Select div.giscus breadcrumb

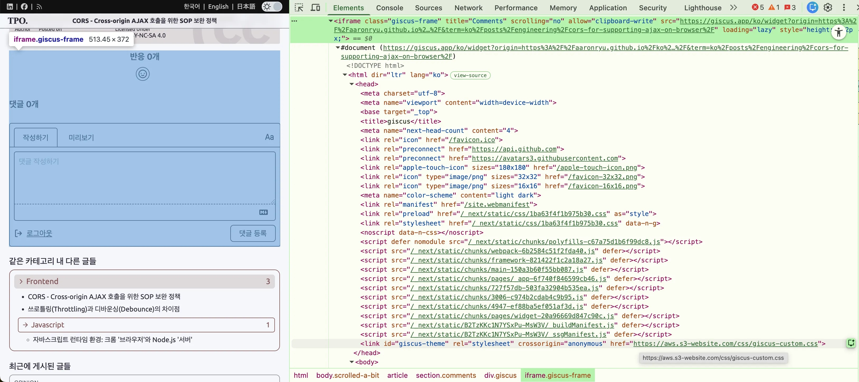click(500, 375)
